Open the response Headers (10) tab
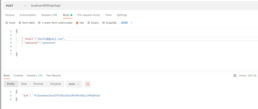This screenshot has width=258, height=109. pyautogui.click(x=35, y=75)
